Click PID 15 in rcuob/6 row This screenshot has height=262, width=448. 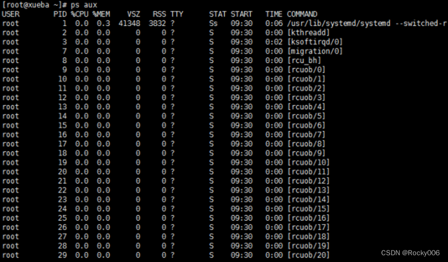tap(62, 125)
